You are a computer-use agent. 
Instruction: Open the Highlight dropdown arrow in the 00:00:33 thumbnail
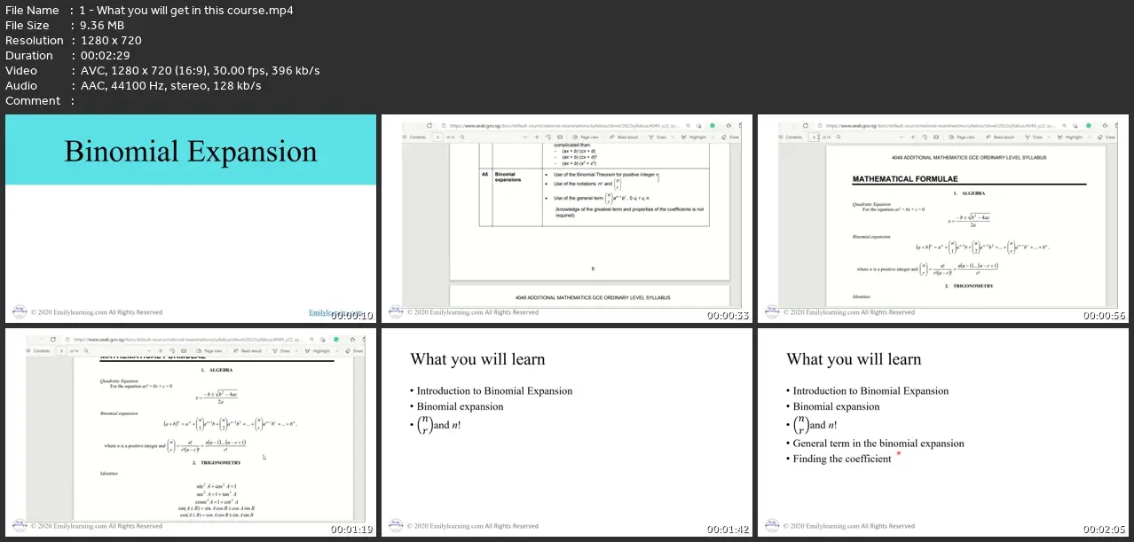[713, 137]
